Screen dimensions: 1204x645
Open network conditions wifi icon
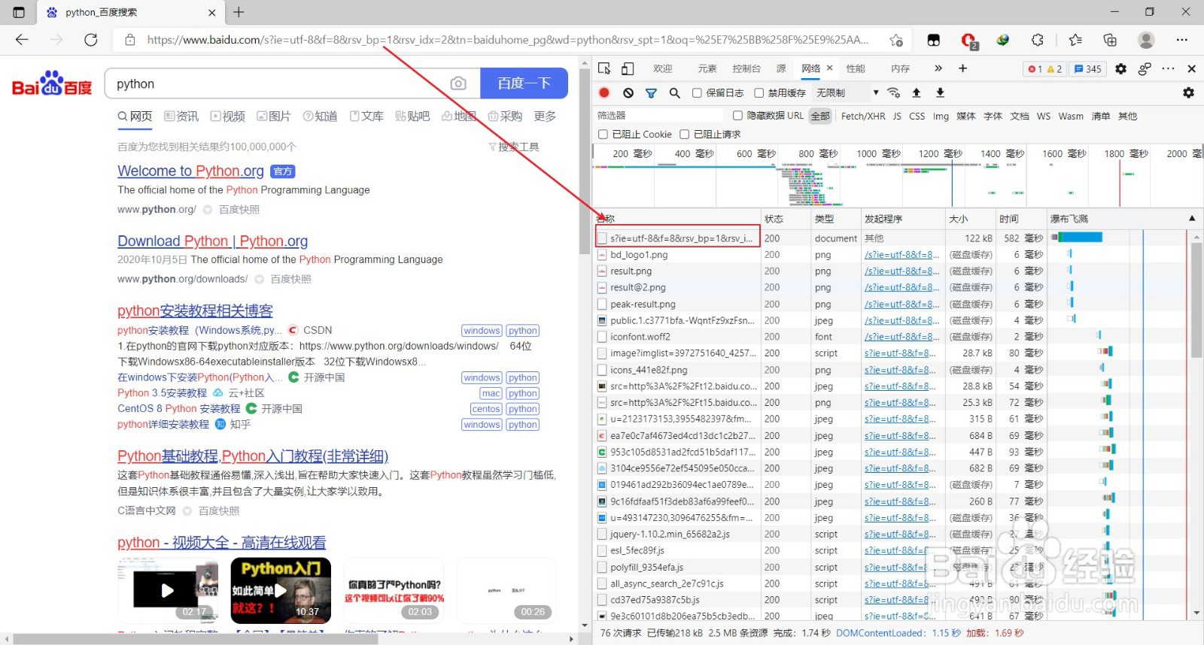tap(894, 92)
